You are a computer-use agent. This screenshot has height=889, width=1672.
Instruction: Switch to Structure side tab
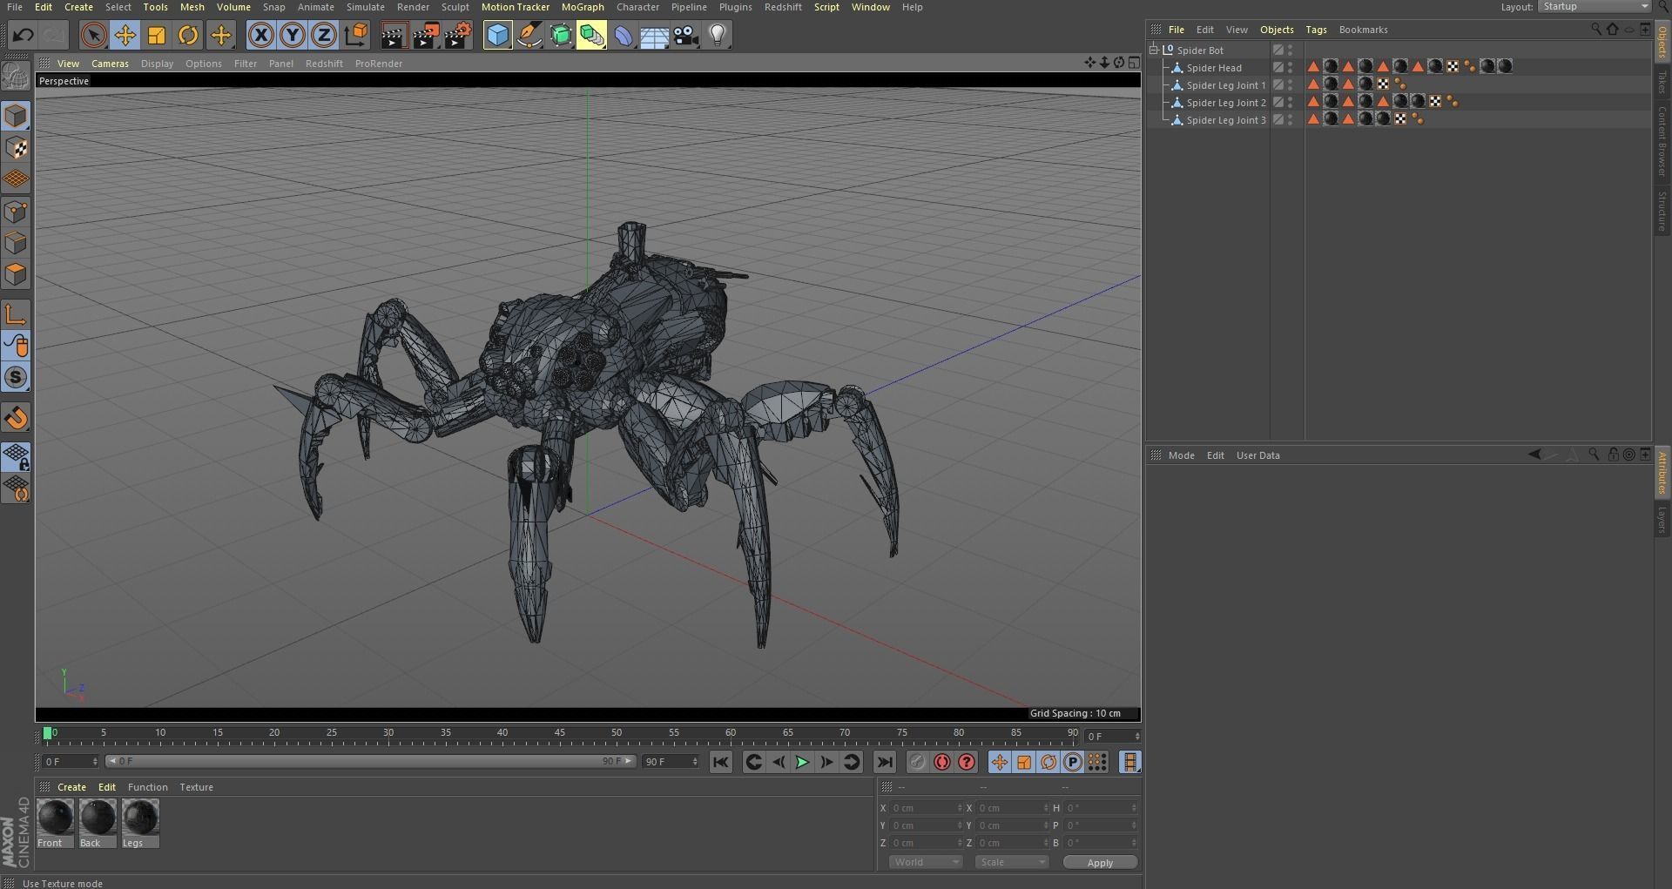[x=1662, y=211]
